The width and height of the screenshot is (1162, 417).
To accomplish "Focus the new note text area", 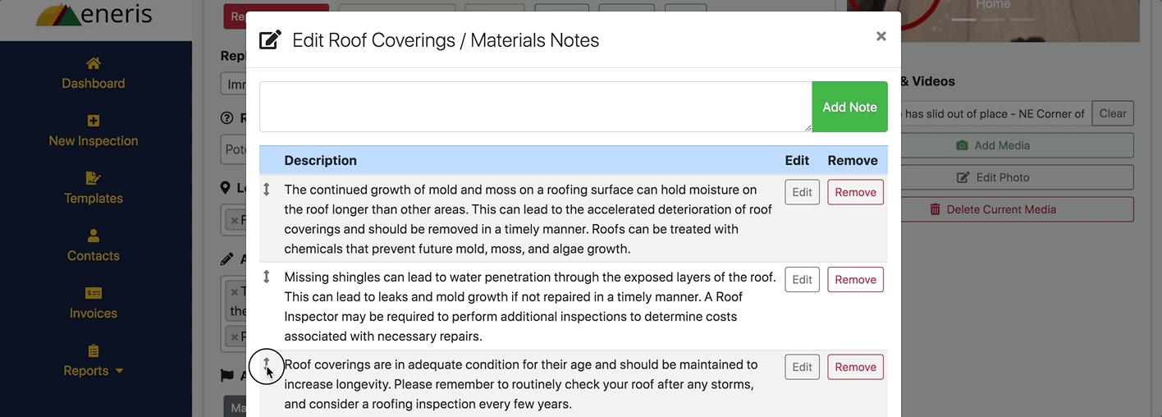I will pos(536,107).
